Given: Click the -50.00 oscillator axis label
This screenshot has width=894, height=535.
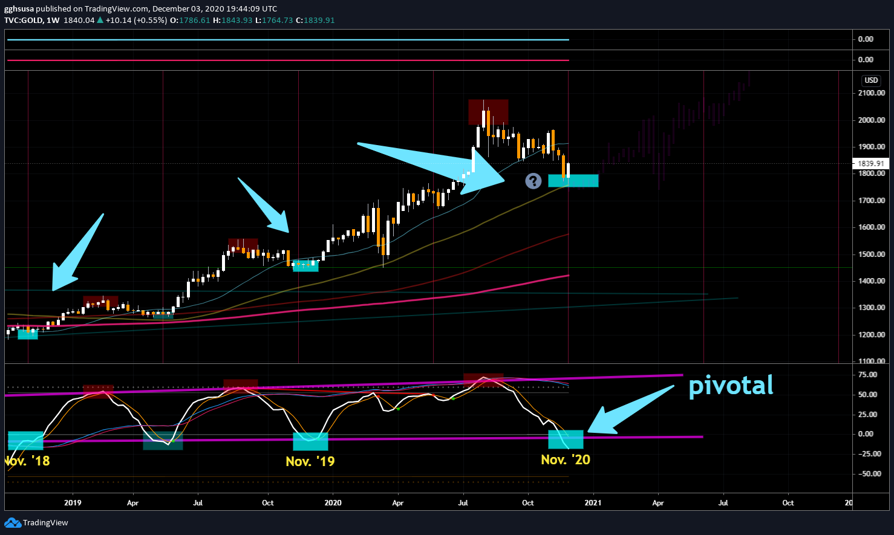Looking at the screenshot, I should pyautogui.click(x=869, y=474).
